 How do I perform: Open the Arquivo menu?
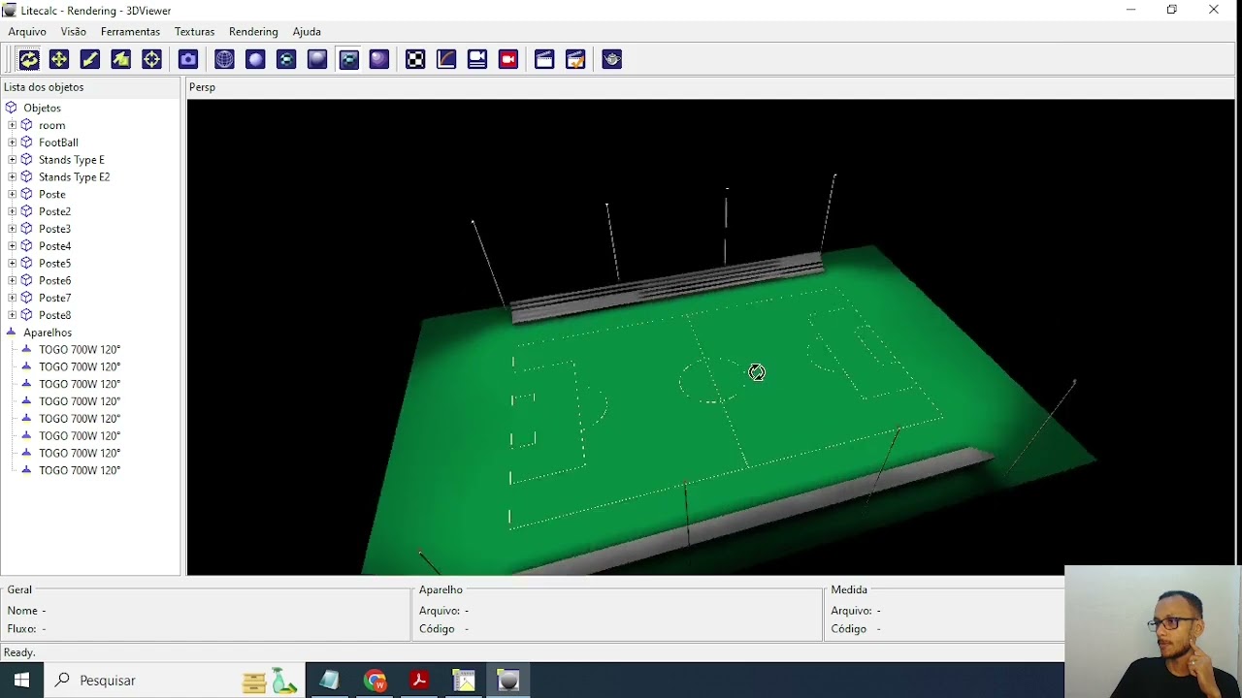click(27, 32)
